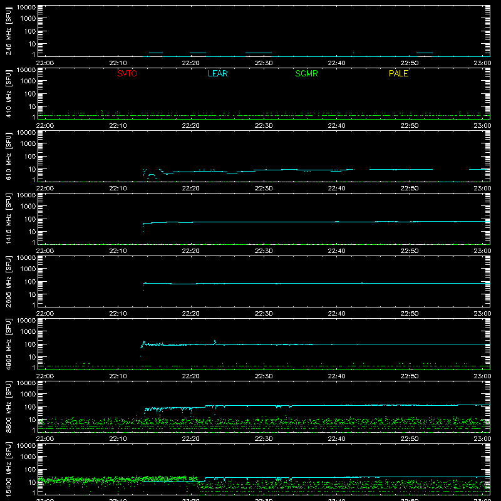Click the 23:00 time label under 4995 MHz plot
Viewport: 501px width, 501px height.
click(x=482, y=376)
